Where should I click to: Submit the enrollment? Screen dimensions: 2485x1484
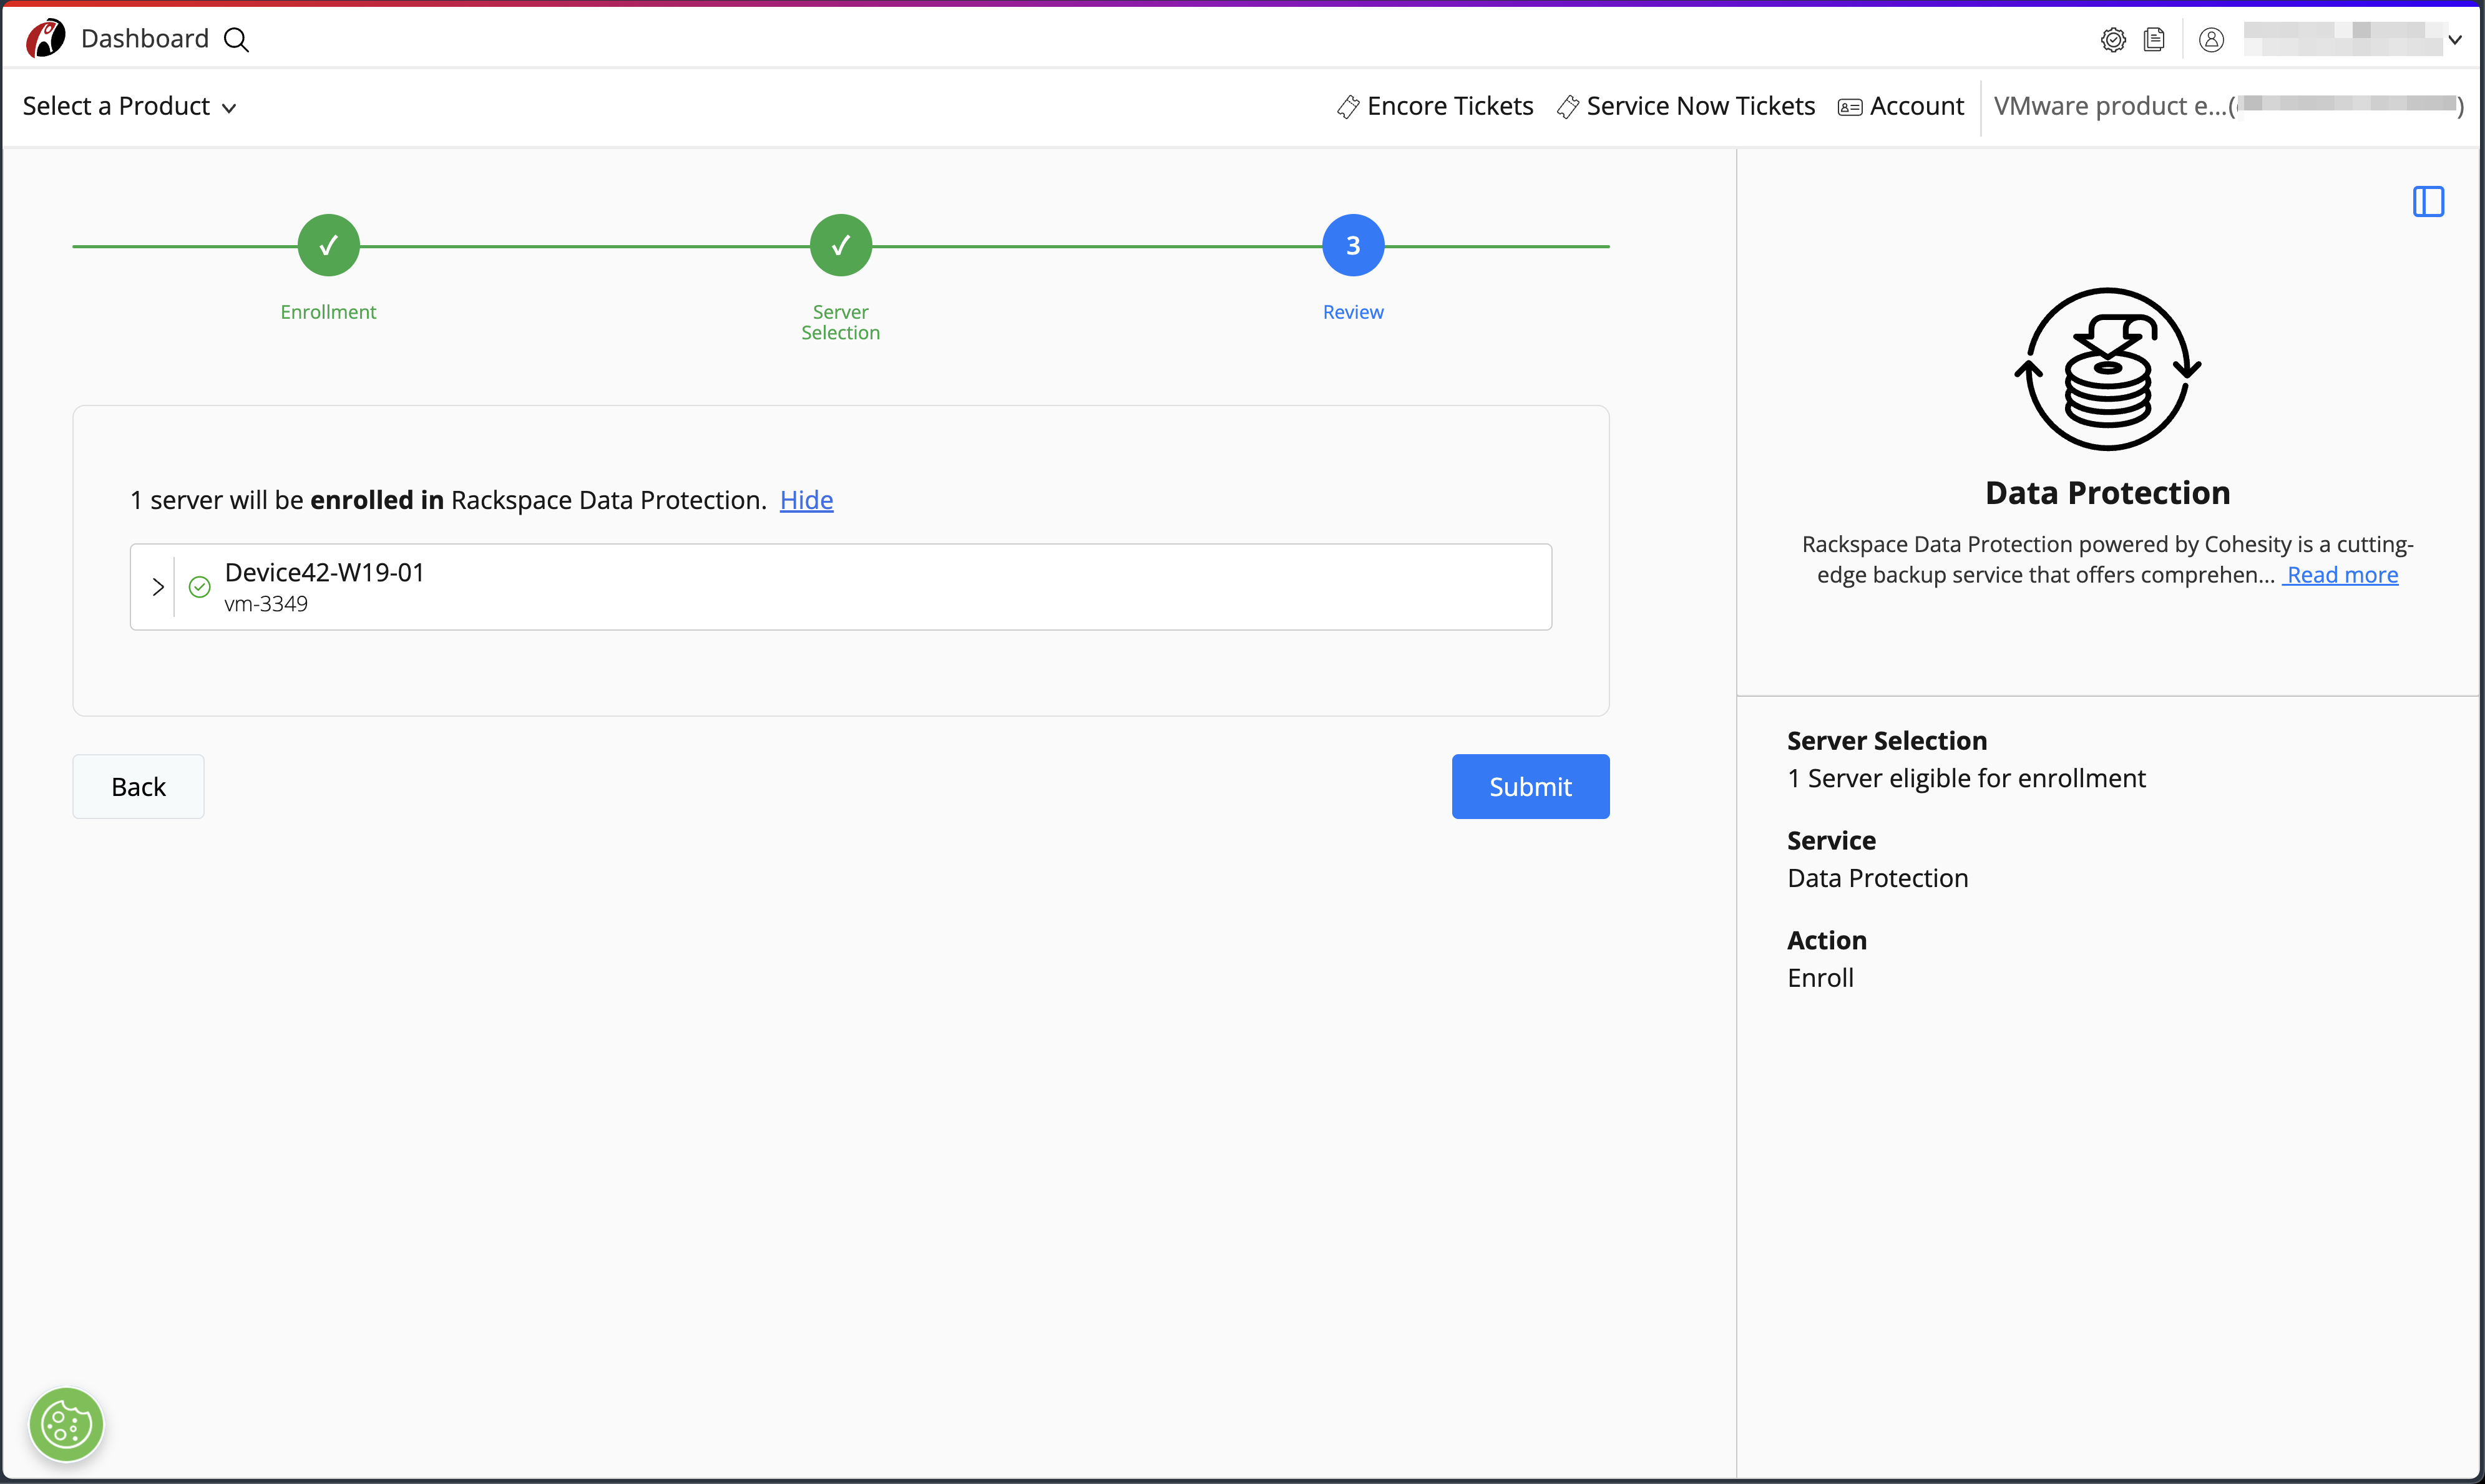pyautogui.click(x=1531, y=787)
